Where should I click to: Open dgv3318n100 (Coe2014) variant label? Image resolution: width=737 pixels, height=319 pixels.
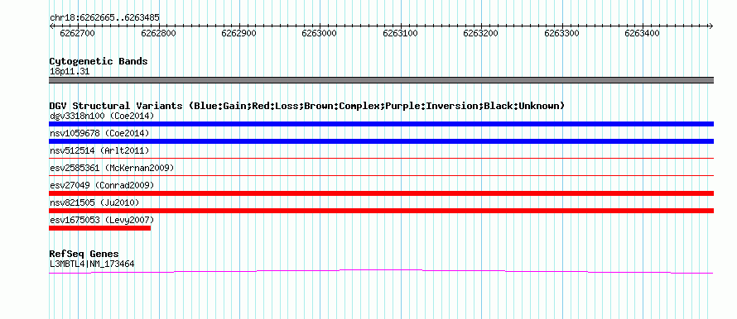point(102,116)
